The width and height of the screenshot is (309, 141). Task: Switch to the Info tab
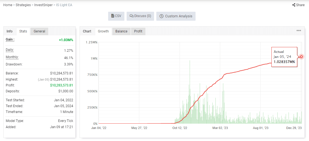coord(10,31)
